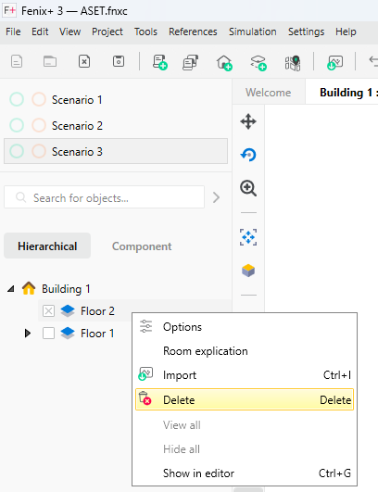
Task: Click the Floor 1 layers icon
Action: coord(68,333)
